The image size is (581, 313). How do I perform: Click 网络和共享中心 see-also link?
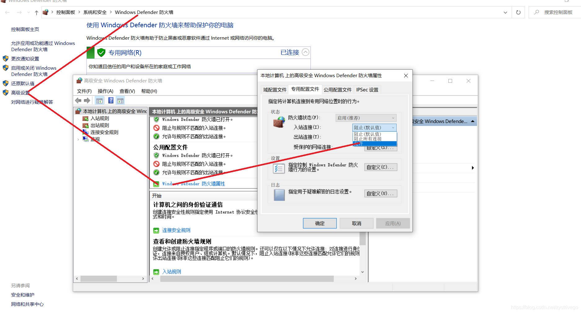coord(27,304)
